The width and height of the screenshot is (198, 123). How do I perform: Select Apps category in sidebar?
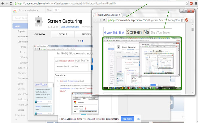(20, 26)
